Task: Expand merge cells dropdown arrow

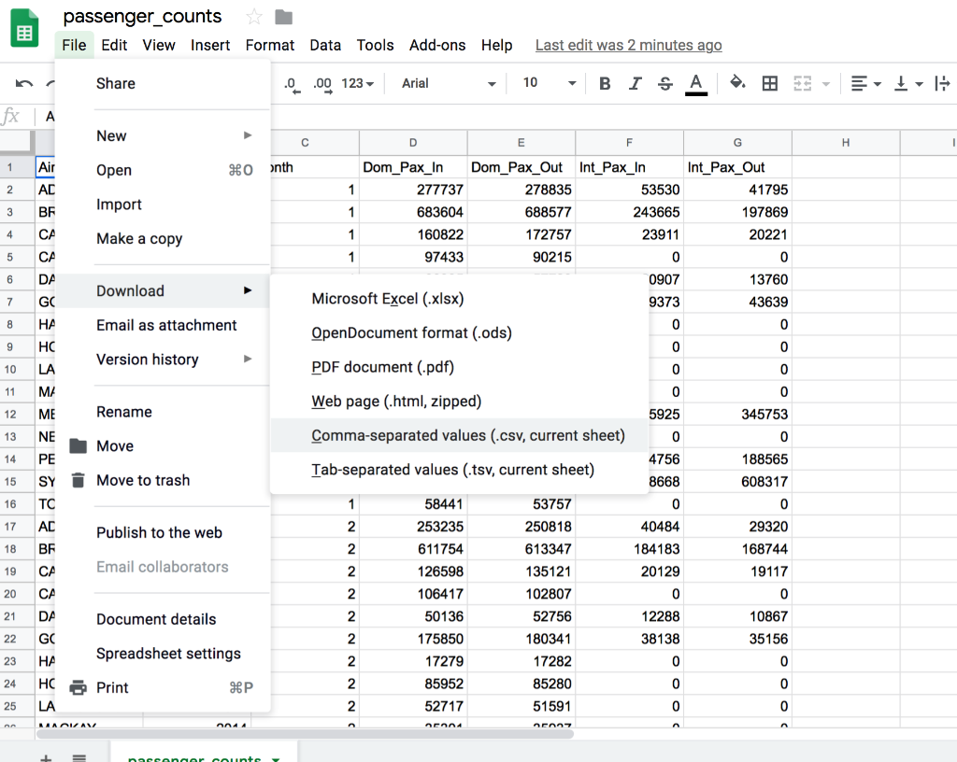Action: [x=826, y=84]
